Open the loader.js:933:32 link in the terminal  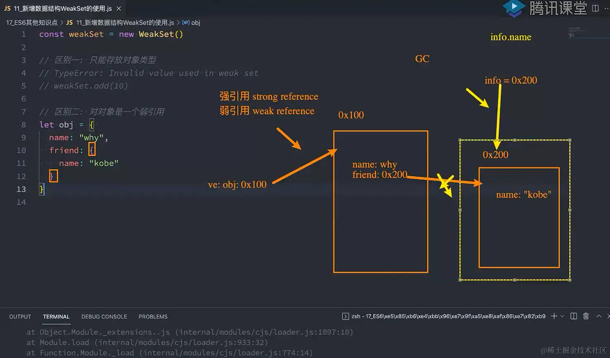pyautogui.click(x=181, y=342)
